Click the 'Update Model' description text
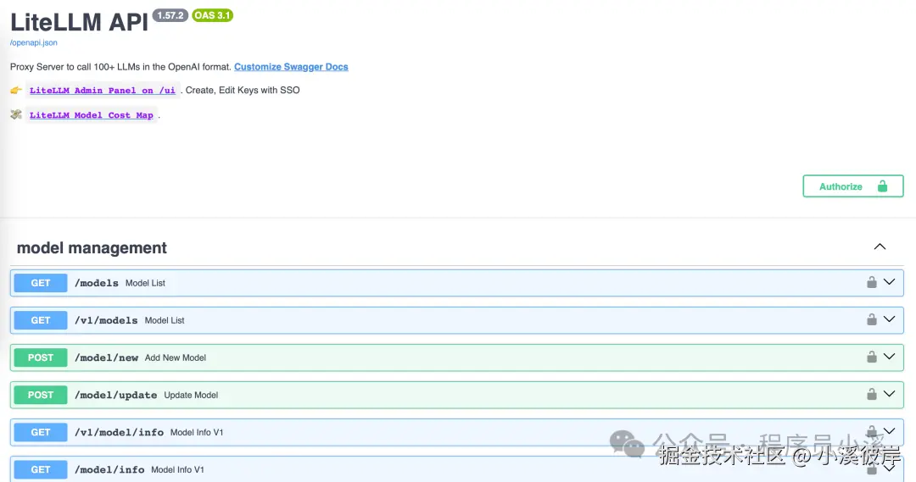This screenshot has height=482, width=916. [191, 395]
